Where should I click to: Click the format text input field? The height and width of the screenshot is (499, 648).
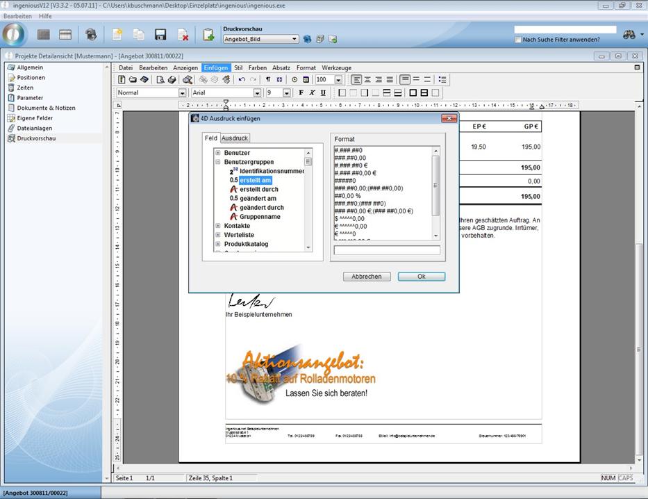tap(387, 250)
